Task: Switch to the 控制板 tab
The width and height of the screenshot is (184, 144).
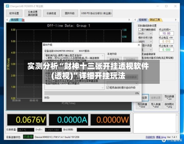Action: [143, 20]
